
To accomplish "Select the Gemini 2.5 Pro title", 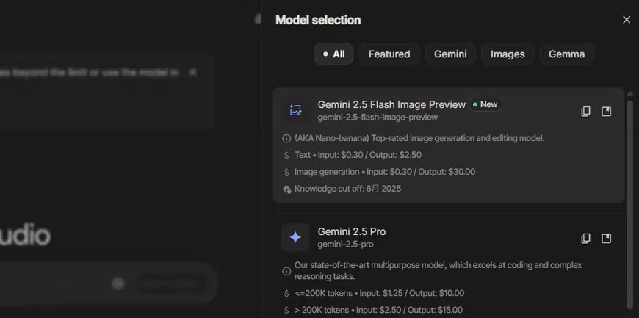I will [352, 231].
